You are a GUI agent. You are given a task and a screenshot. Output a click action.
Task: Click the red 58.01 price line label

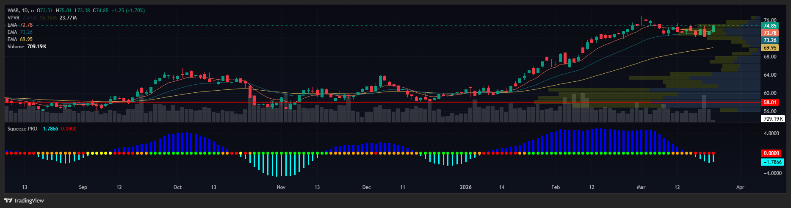[770, 103]
